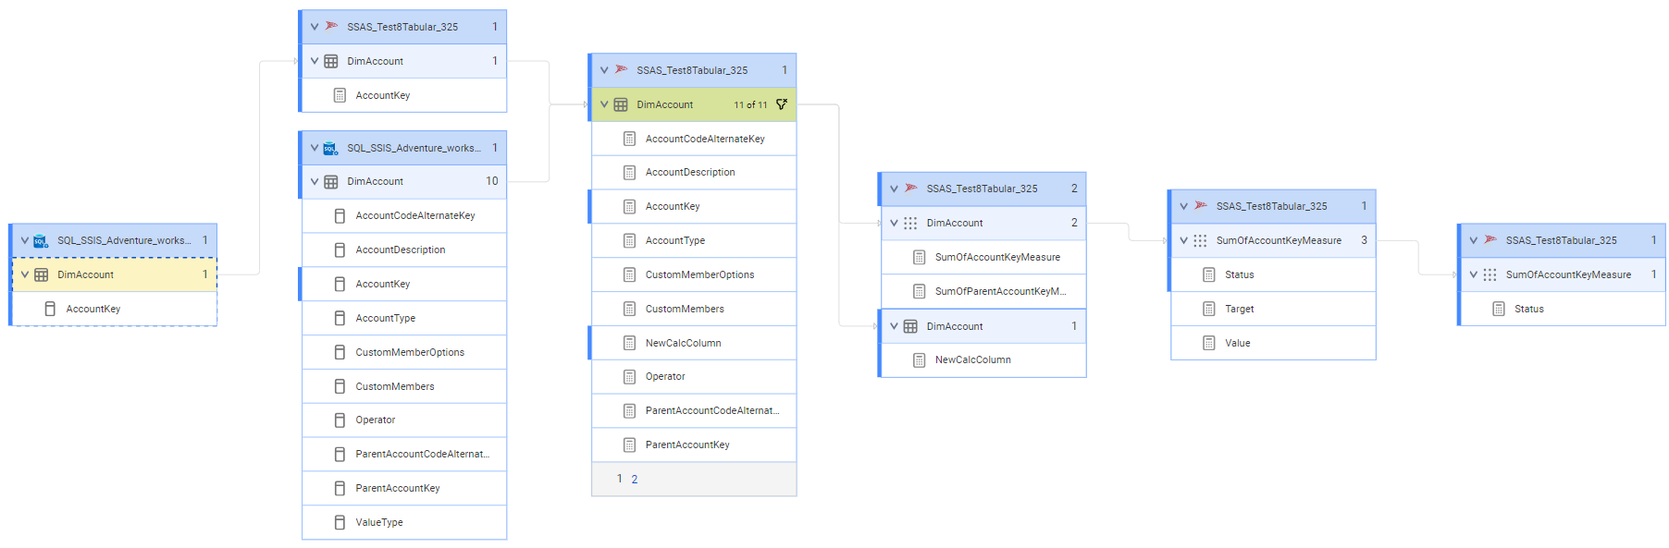Click SSAS icon on SSAS_Test8Tabular_325 node with count 2

(911, 189)
